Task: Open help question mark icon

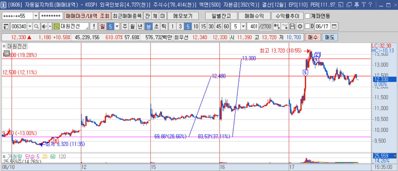Action: click(x=370, y=4)
